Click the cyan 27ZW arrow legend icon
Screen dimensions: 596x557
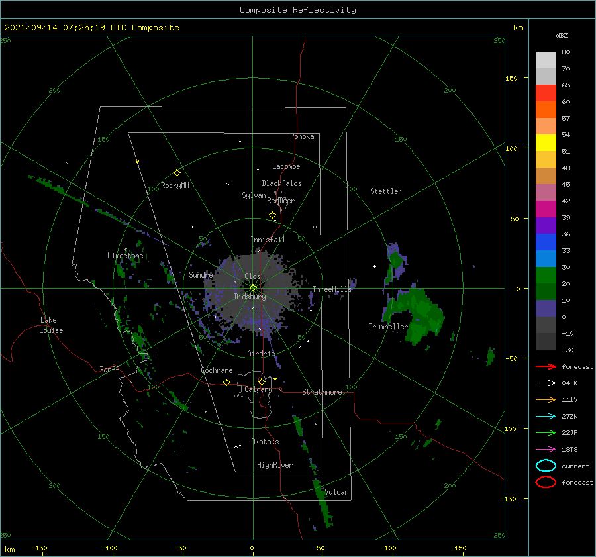click(x=546, y=417)
